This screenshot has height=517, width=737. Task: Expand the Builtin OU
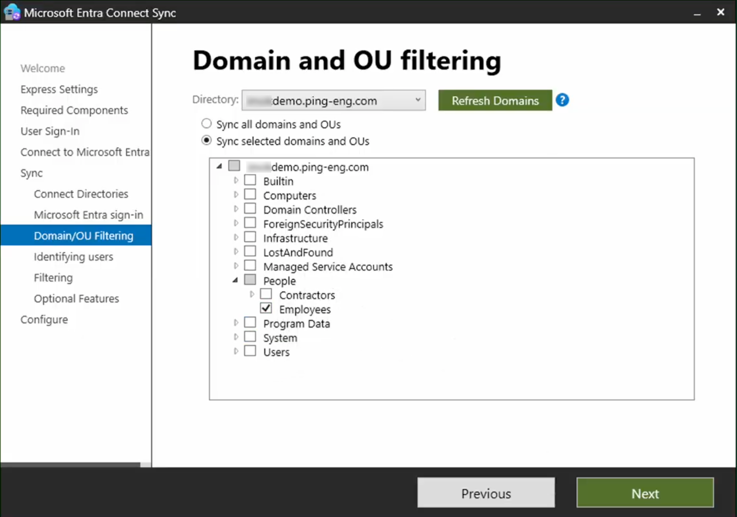(236, 180)
